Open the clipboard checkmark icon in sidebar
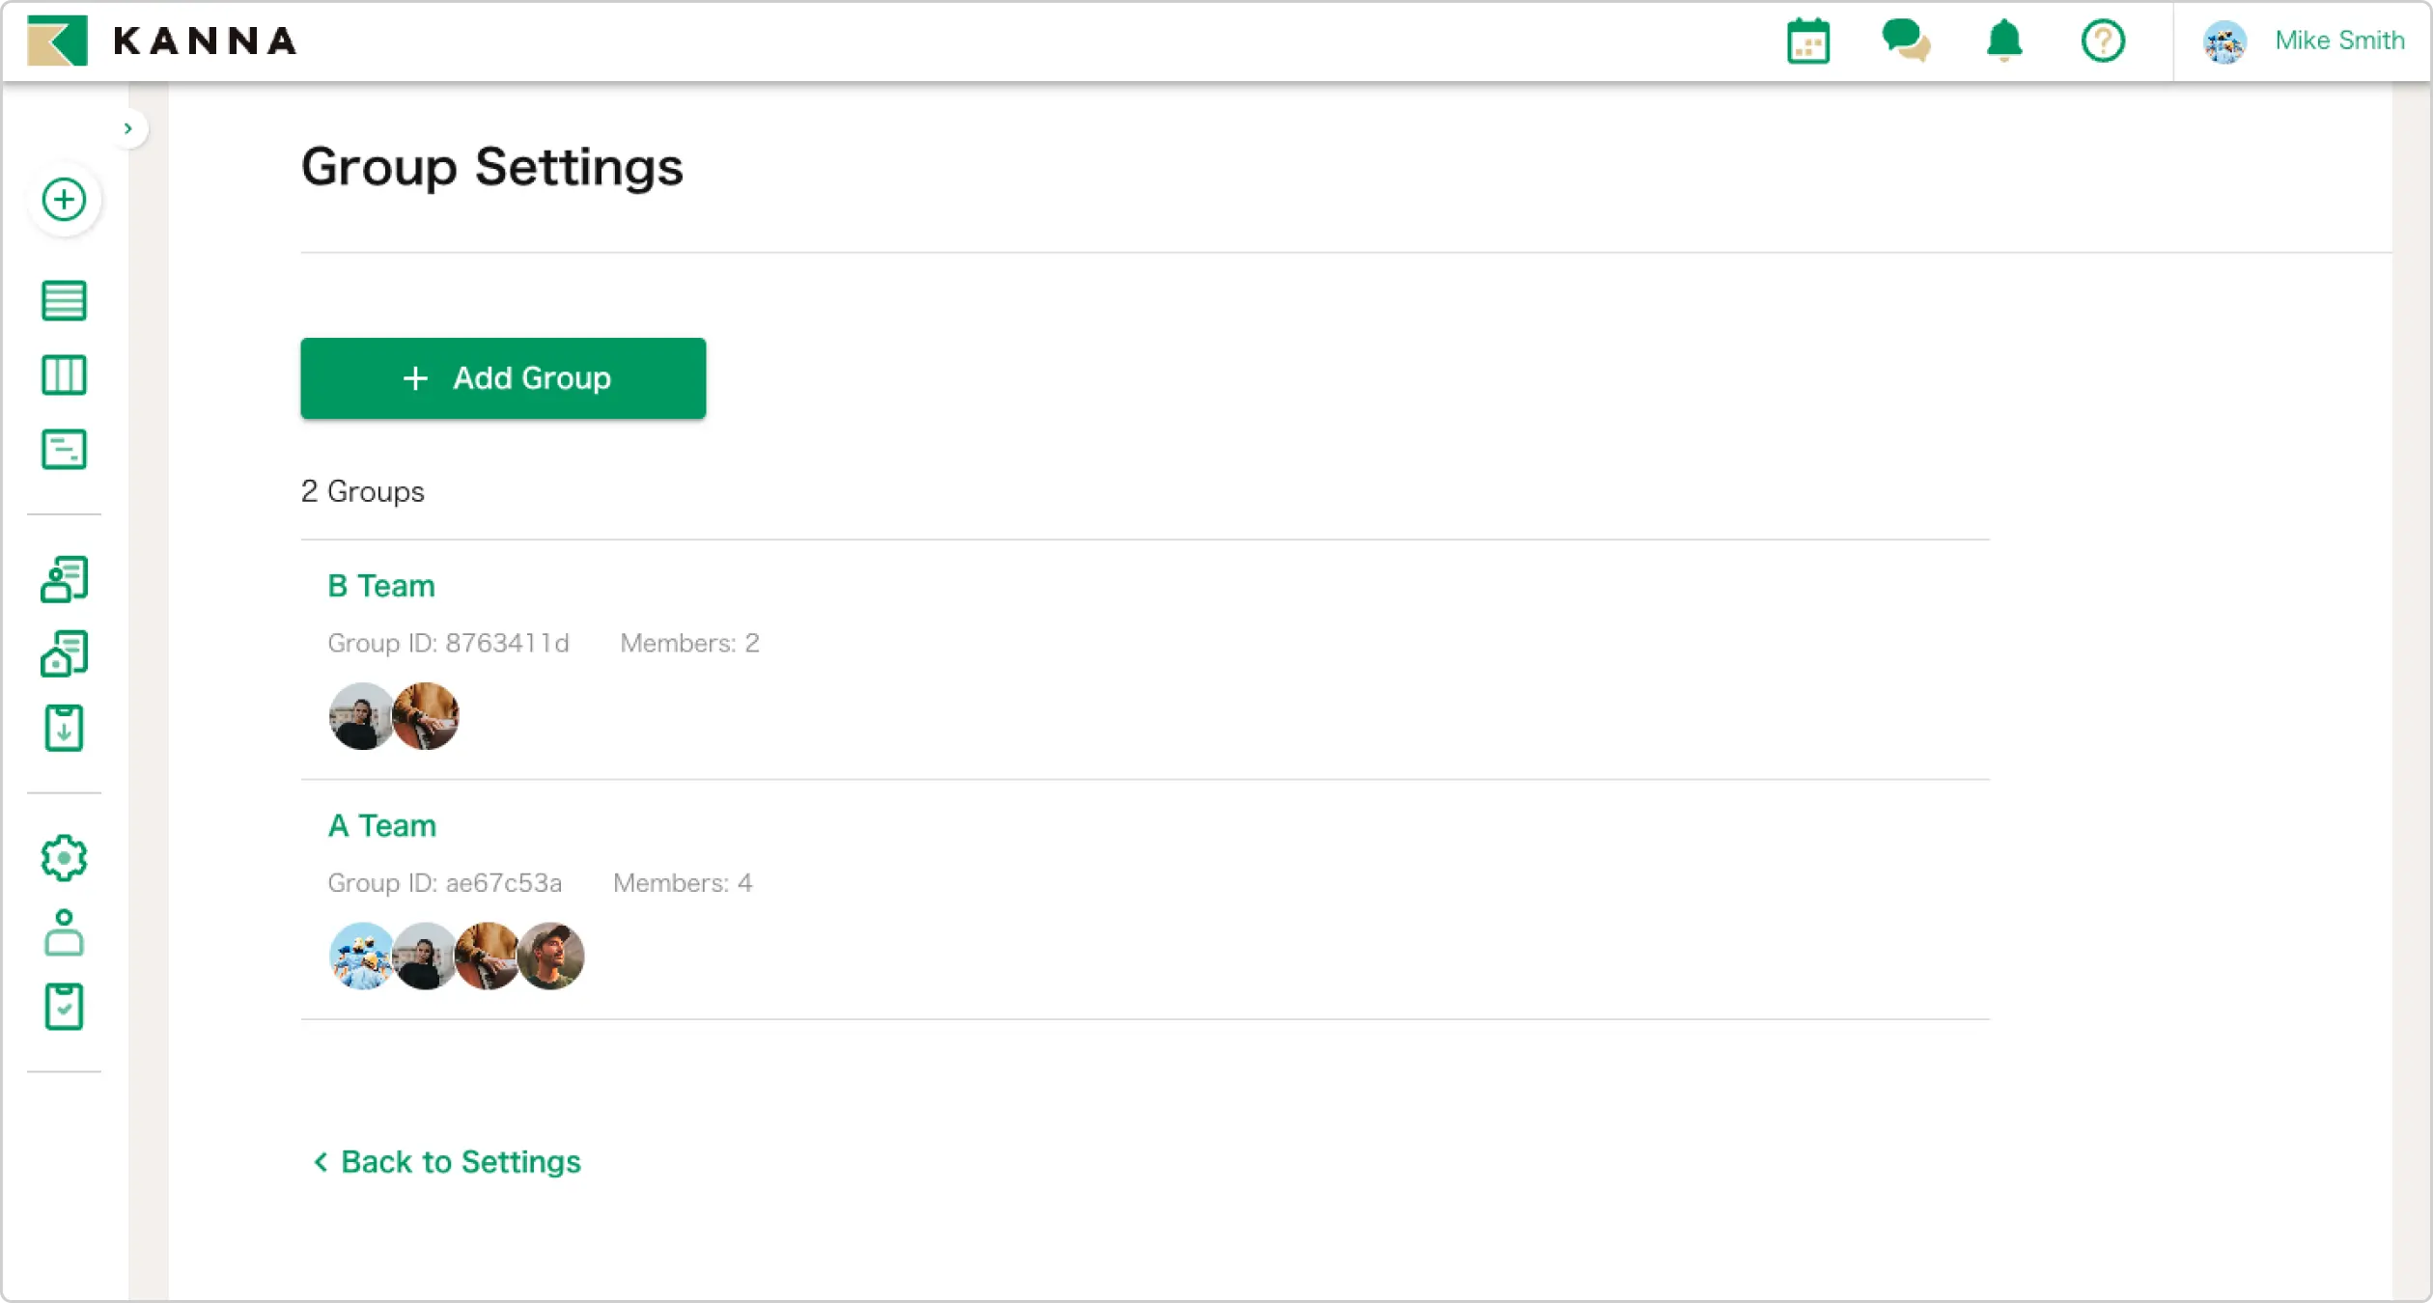Screen dimensions: 2433x1303 coord(64,1007)
